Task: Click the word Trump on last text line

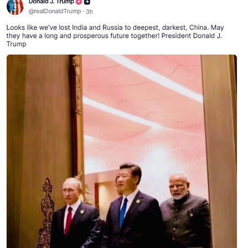Action: [x=17, y=44]
